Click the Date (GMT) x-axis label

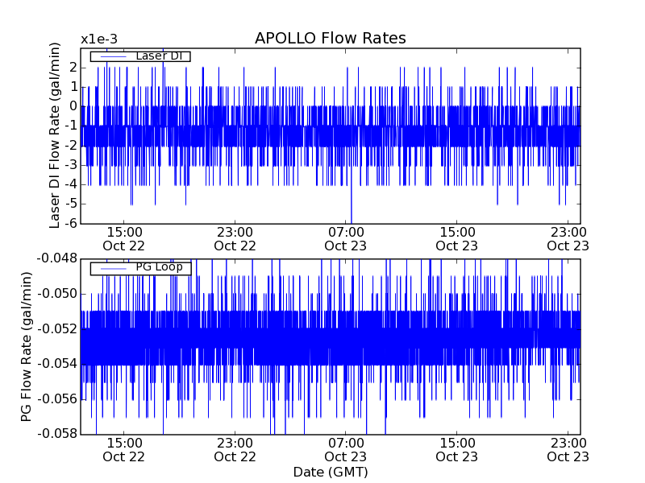click(330, 472)
